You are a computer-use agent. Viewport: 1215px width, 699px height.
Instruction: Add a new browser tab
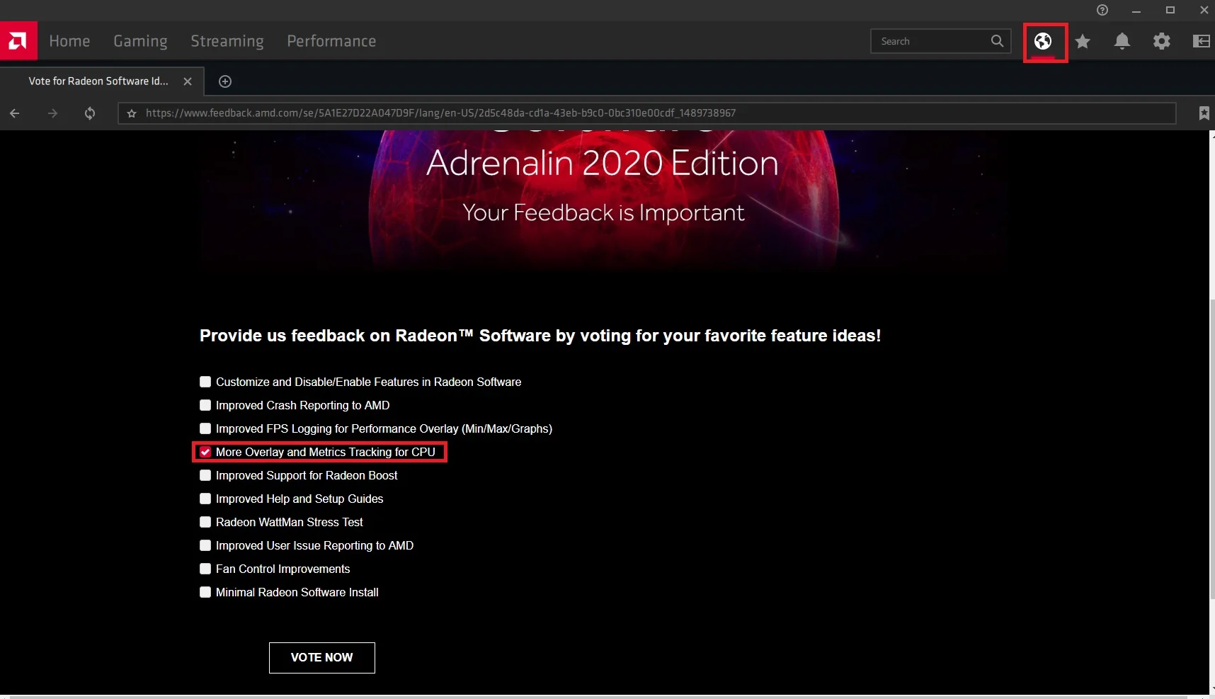[x=225, y=81]
